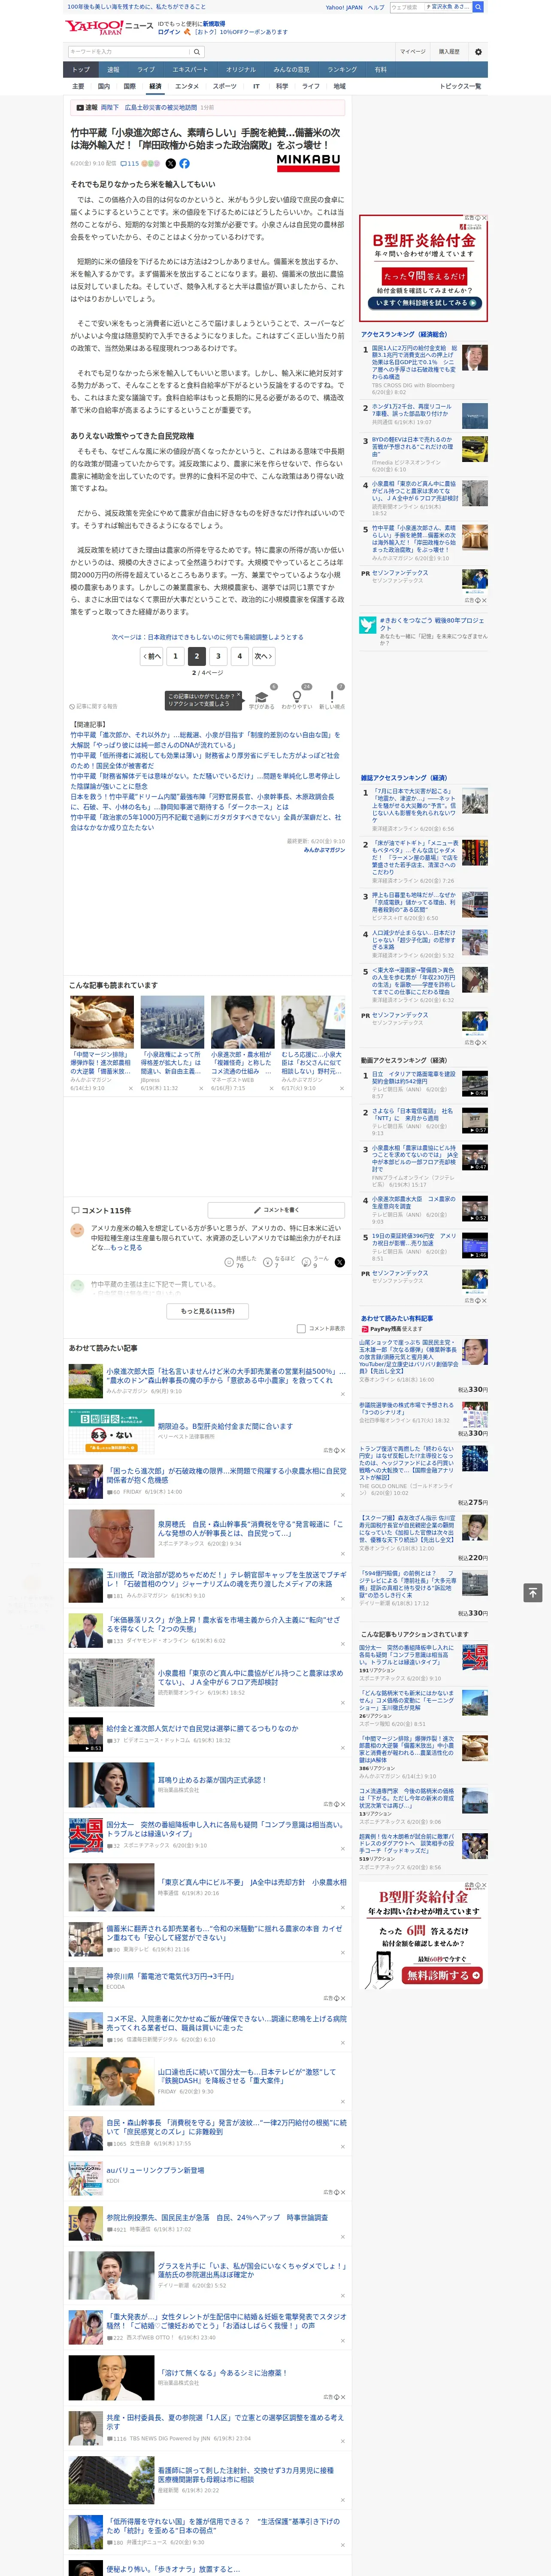Open the ランキング tab
The height and width of the screenshot is (2576, 551).
[342, 70]
